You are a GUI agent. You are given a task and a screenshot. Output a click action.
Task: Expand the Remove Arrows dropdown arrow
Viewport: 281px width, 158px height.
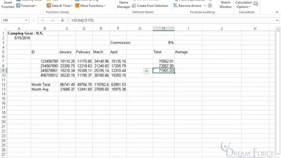[205, 6]
